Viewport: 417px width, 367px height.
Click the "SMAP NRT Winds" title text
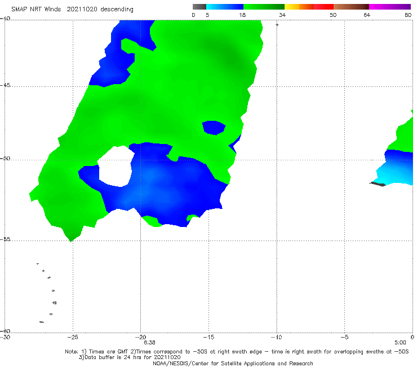click(x=36, y=9)
